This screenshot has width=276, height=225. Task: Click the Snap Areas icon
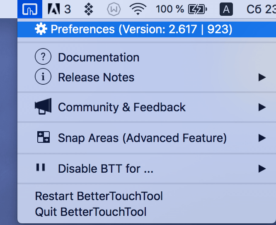tap(43, 137)
